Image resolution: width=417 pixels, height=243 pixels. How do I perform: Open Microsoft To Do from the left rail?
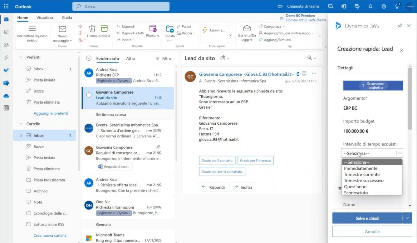coord(6,70)
